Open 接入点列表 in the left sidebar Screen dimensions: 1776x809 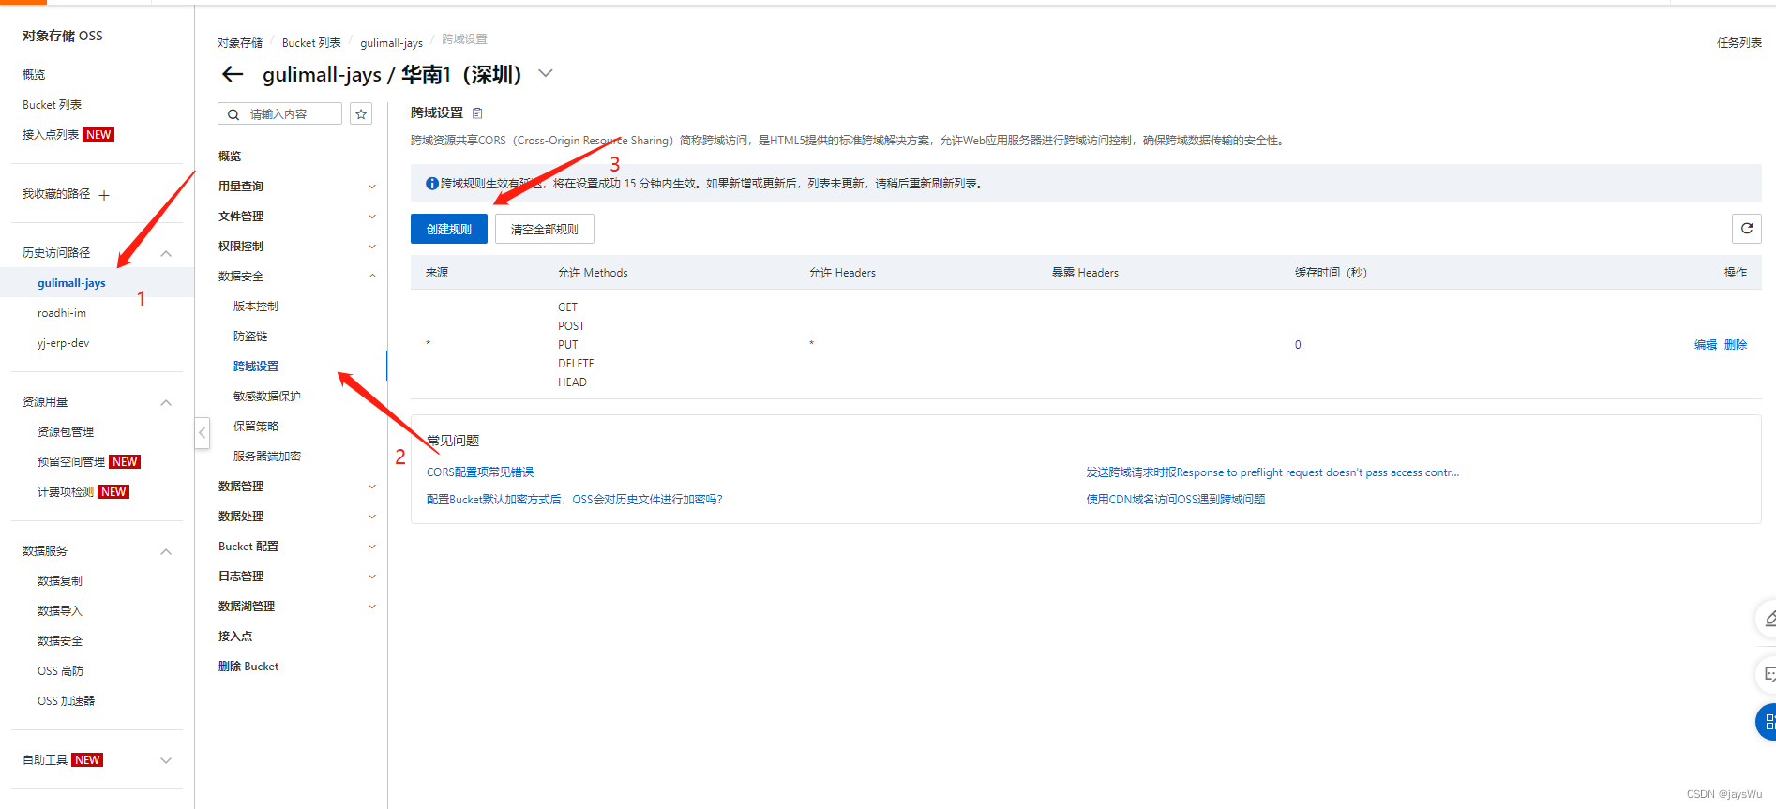tap(51, 135)
